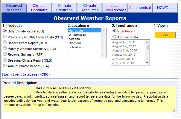The image size is (181, 119).
Task: Click the description box resize grip
Action: click(x=174, y=110)
